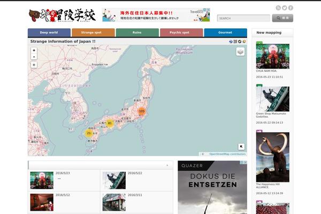Open the CHUA NAM HOA thumbnail
The width and height of the screenshot is (321, 214).
(273, 56)
